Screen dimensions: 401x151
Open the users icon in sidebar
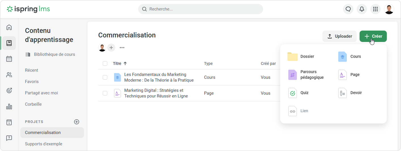click(x=9, y=75)
